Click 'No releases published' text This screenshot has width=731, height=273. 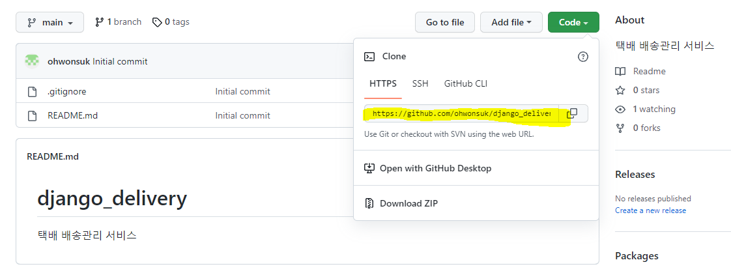click(653, 199)
